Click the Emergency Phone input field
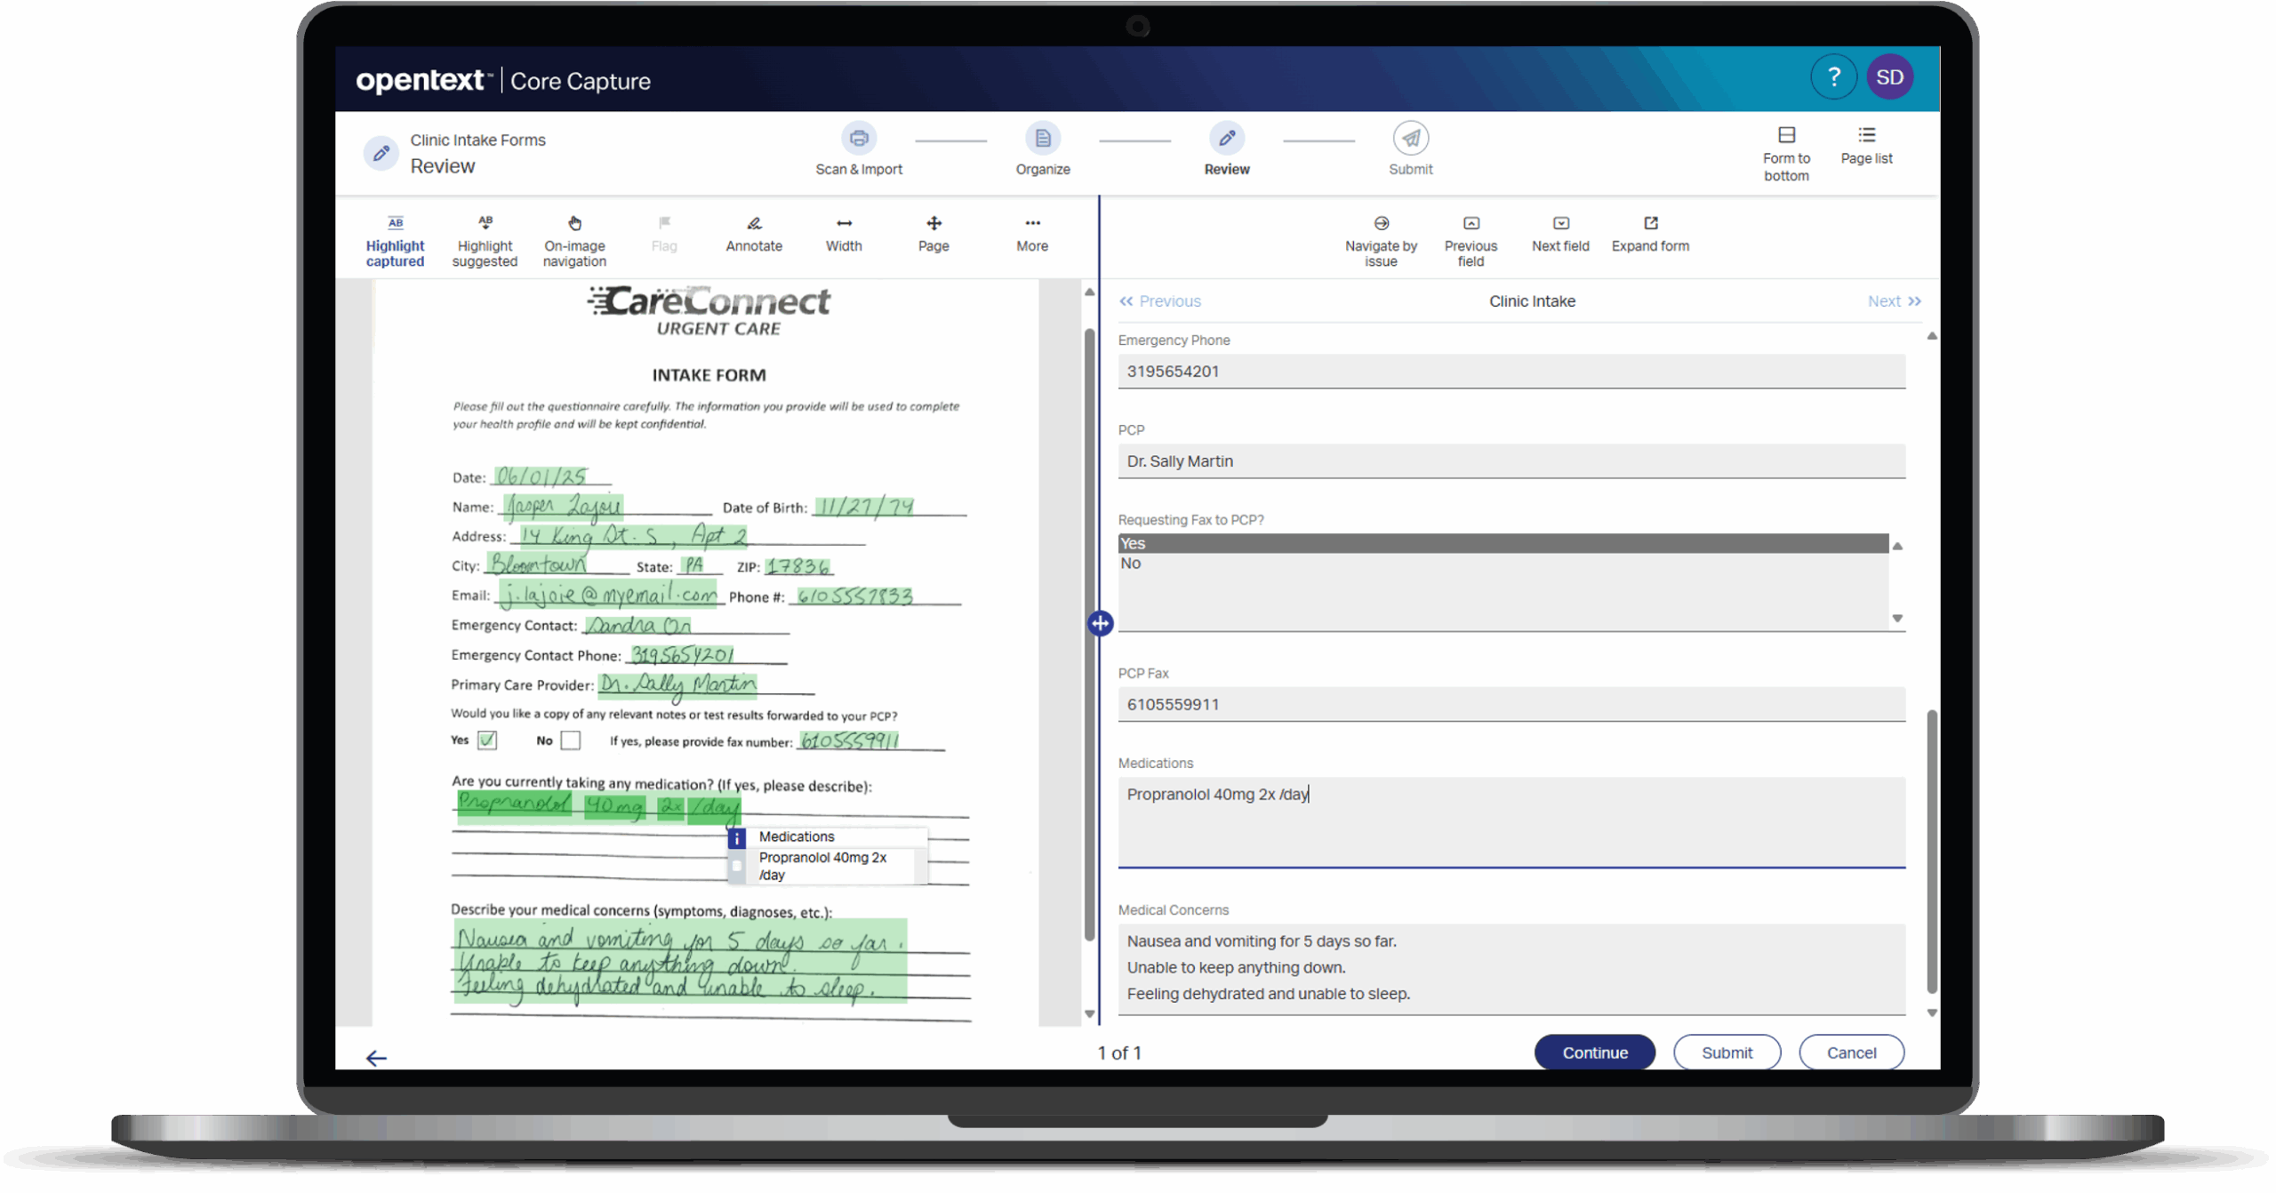 click(x=1511, y=372)
